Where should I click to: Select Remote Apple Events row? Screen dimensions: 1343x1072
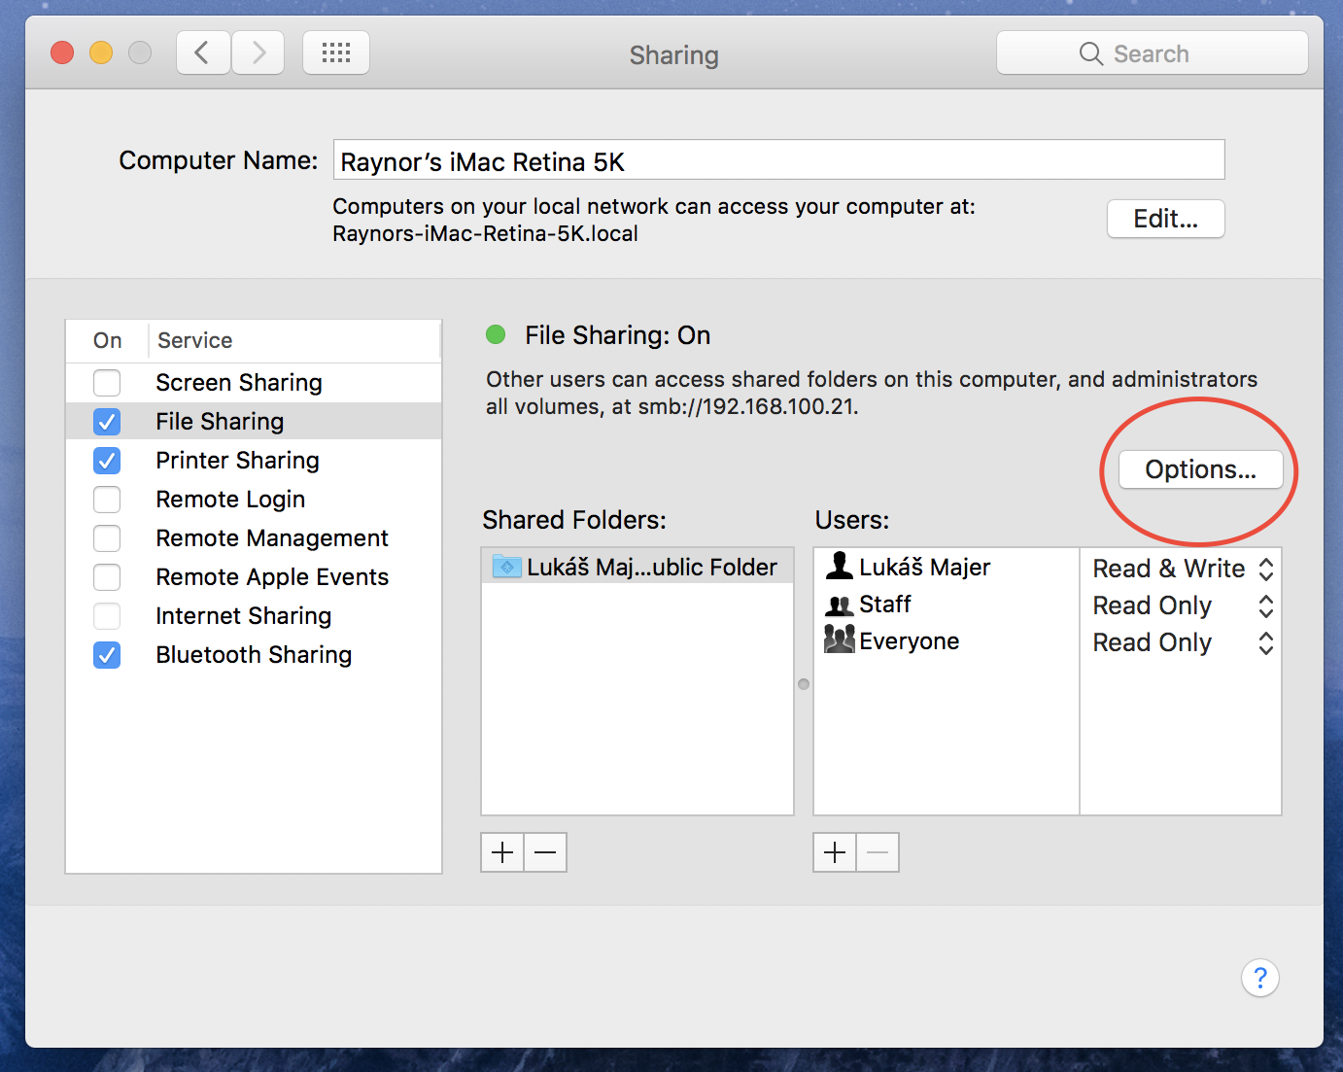point(254,577)
